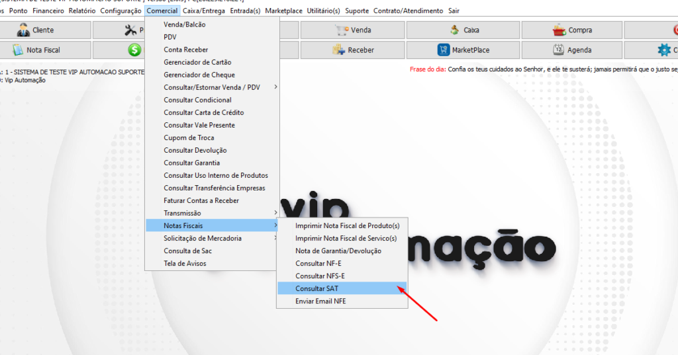Click the Venda shopping cart icon
This screenshot has width=678, height=355.
tap(342, 30)
